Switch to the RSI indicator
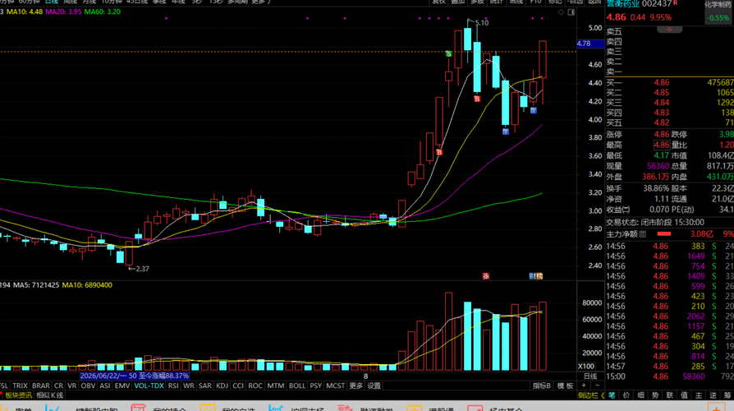Image resolution: width=734 pixels, height=411 pixels. point(173,386)
